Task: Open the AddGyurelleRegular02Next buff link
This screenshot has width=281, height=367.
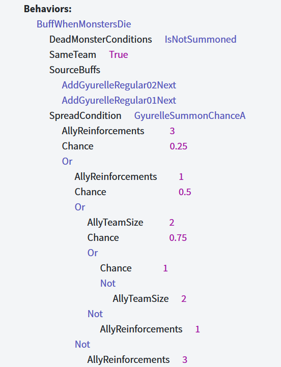Action: click(x=119, y=85)
